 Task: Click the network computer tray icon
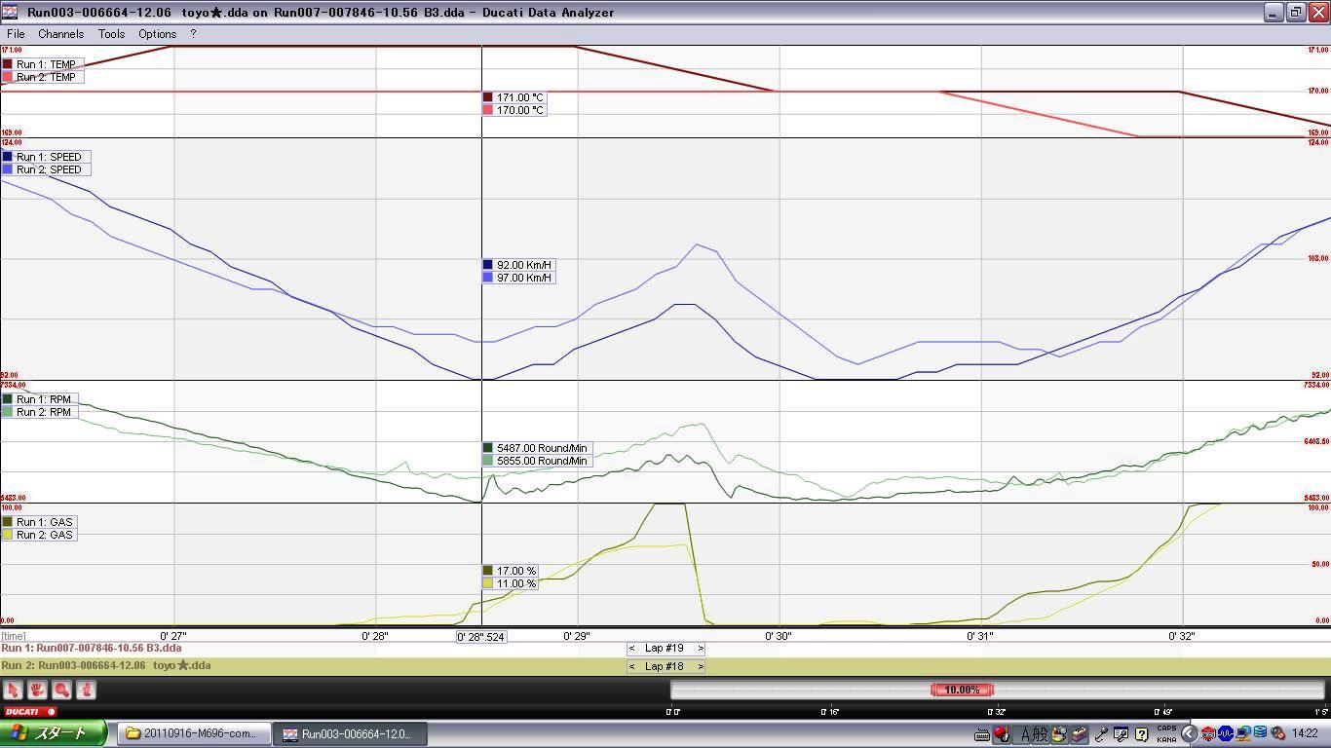pos(1243,733)
